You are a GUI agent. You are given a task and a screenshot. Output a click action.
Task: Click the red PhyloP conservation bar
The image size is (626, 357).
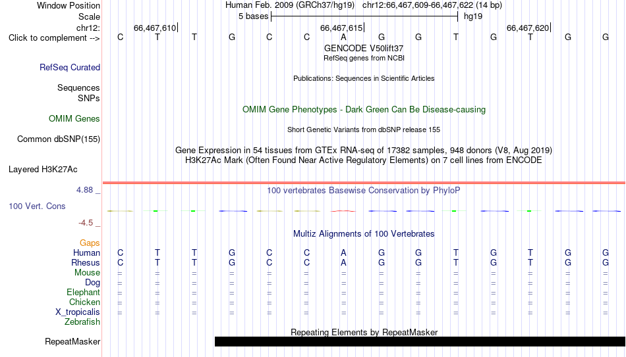(343, 211)
